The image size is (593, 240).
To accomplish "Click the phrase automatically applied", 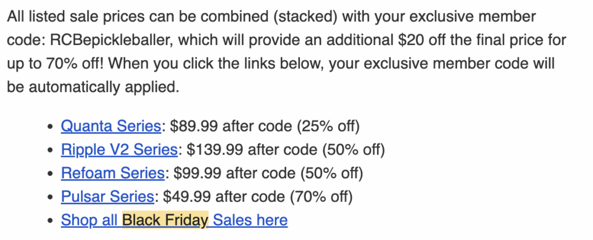I will pos(103,87).
